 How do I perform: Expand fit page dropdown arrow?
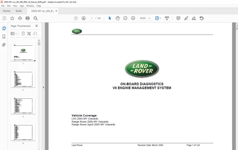click(x=160, y=18)
